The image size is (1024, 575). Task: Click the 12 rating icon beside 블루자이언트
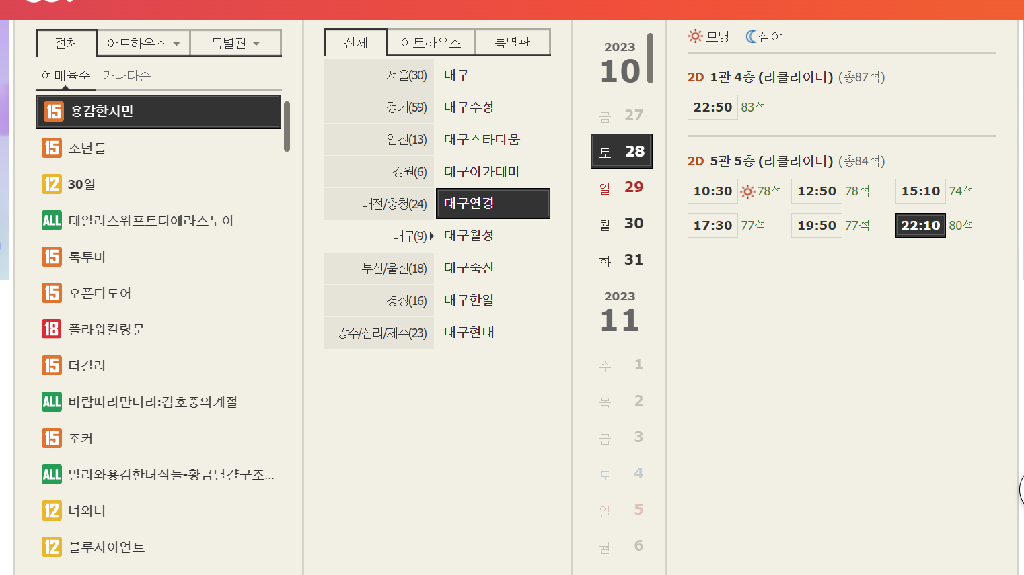pos(52,547)
